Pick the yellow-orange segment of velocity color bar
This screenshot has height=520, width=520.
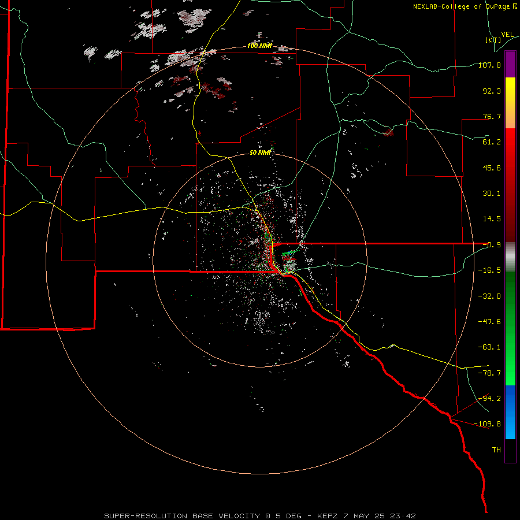[x=510, y=103]
